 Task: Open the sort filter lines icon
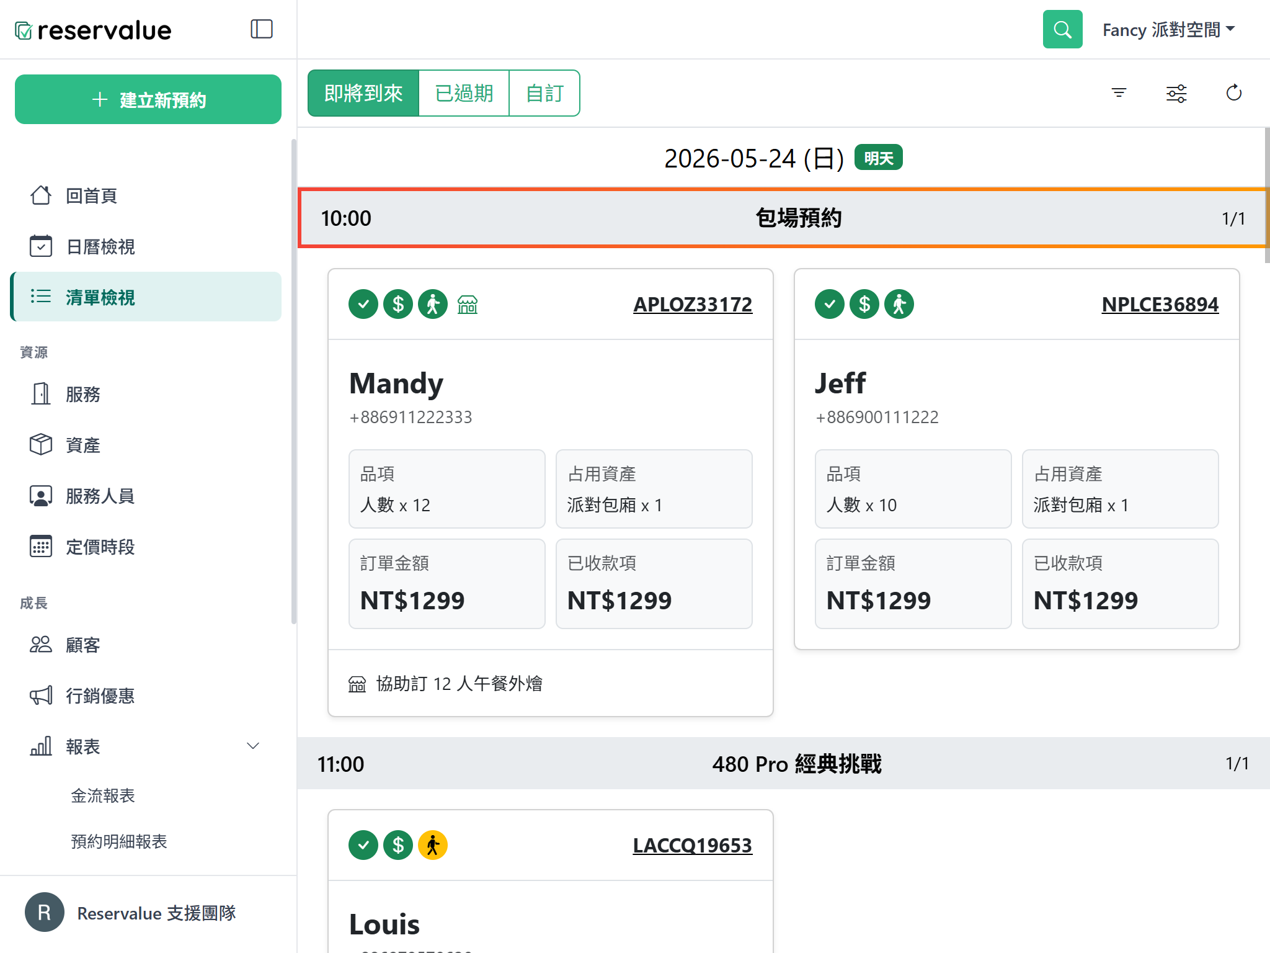[x=1119, y=93]
